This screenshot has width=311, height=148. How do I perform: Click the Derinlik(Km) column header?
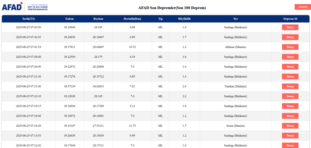pos(132,19)
